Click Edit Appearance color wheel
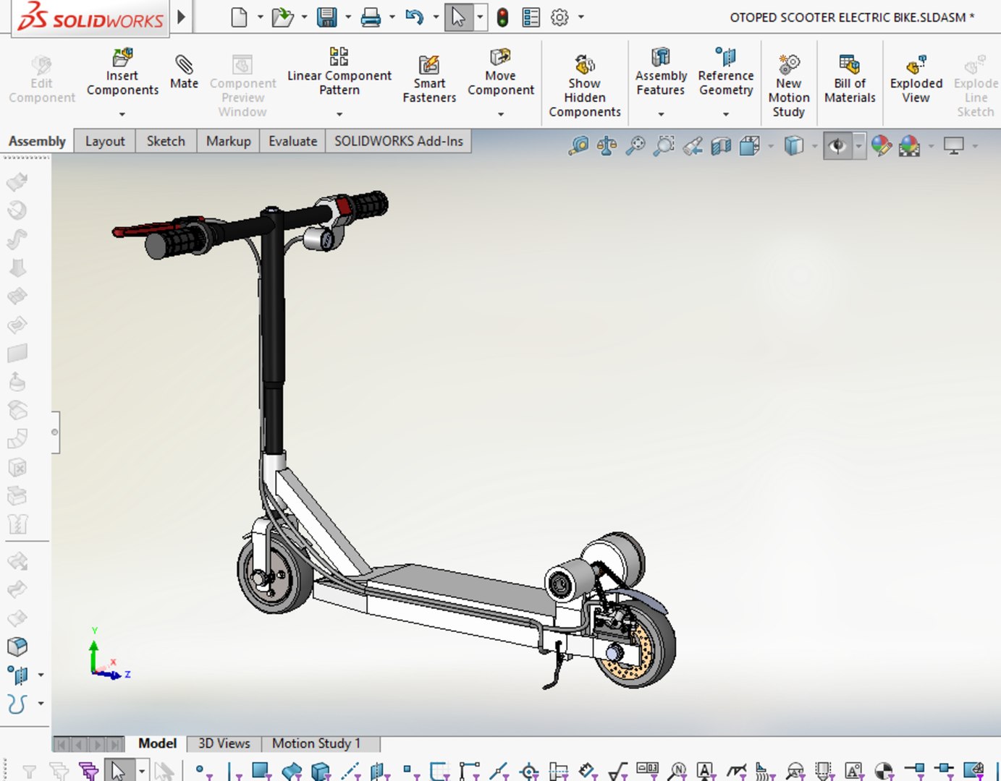The width and height of the screenshot is (1001, 781). click(881, 146)
